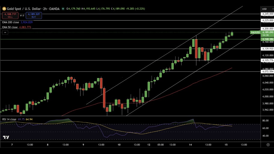Click the 4,225.000 price level label
Image resolution: width=274 pixels, height=154 pixels.
coord(267,20)
